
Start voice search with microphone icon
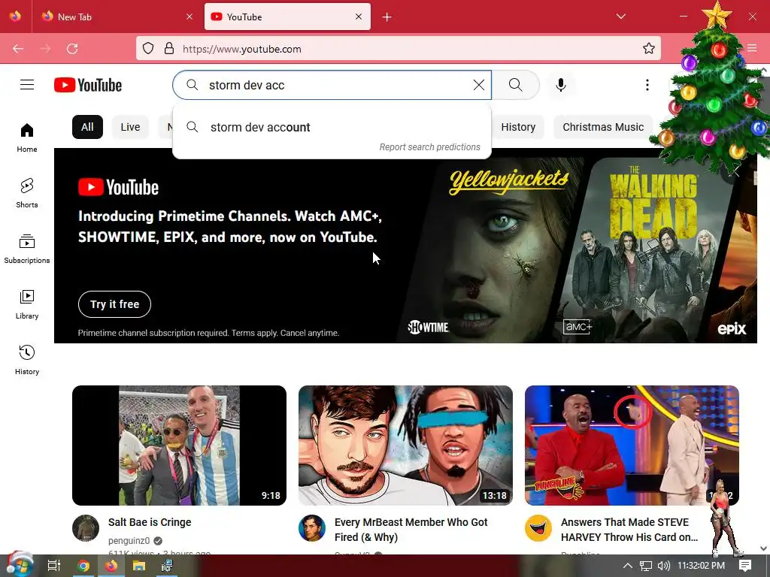pyautogui.click(x=561, y=85)
